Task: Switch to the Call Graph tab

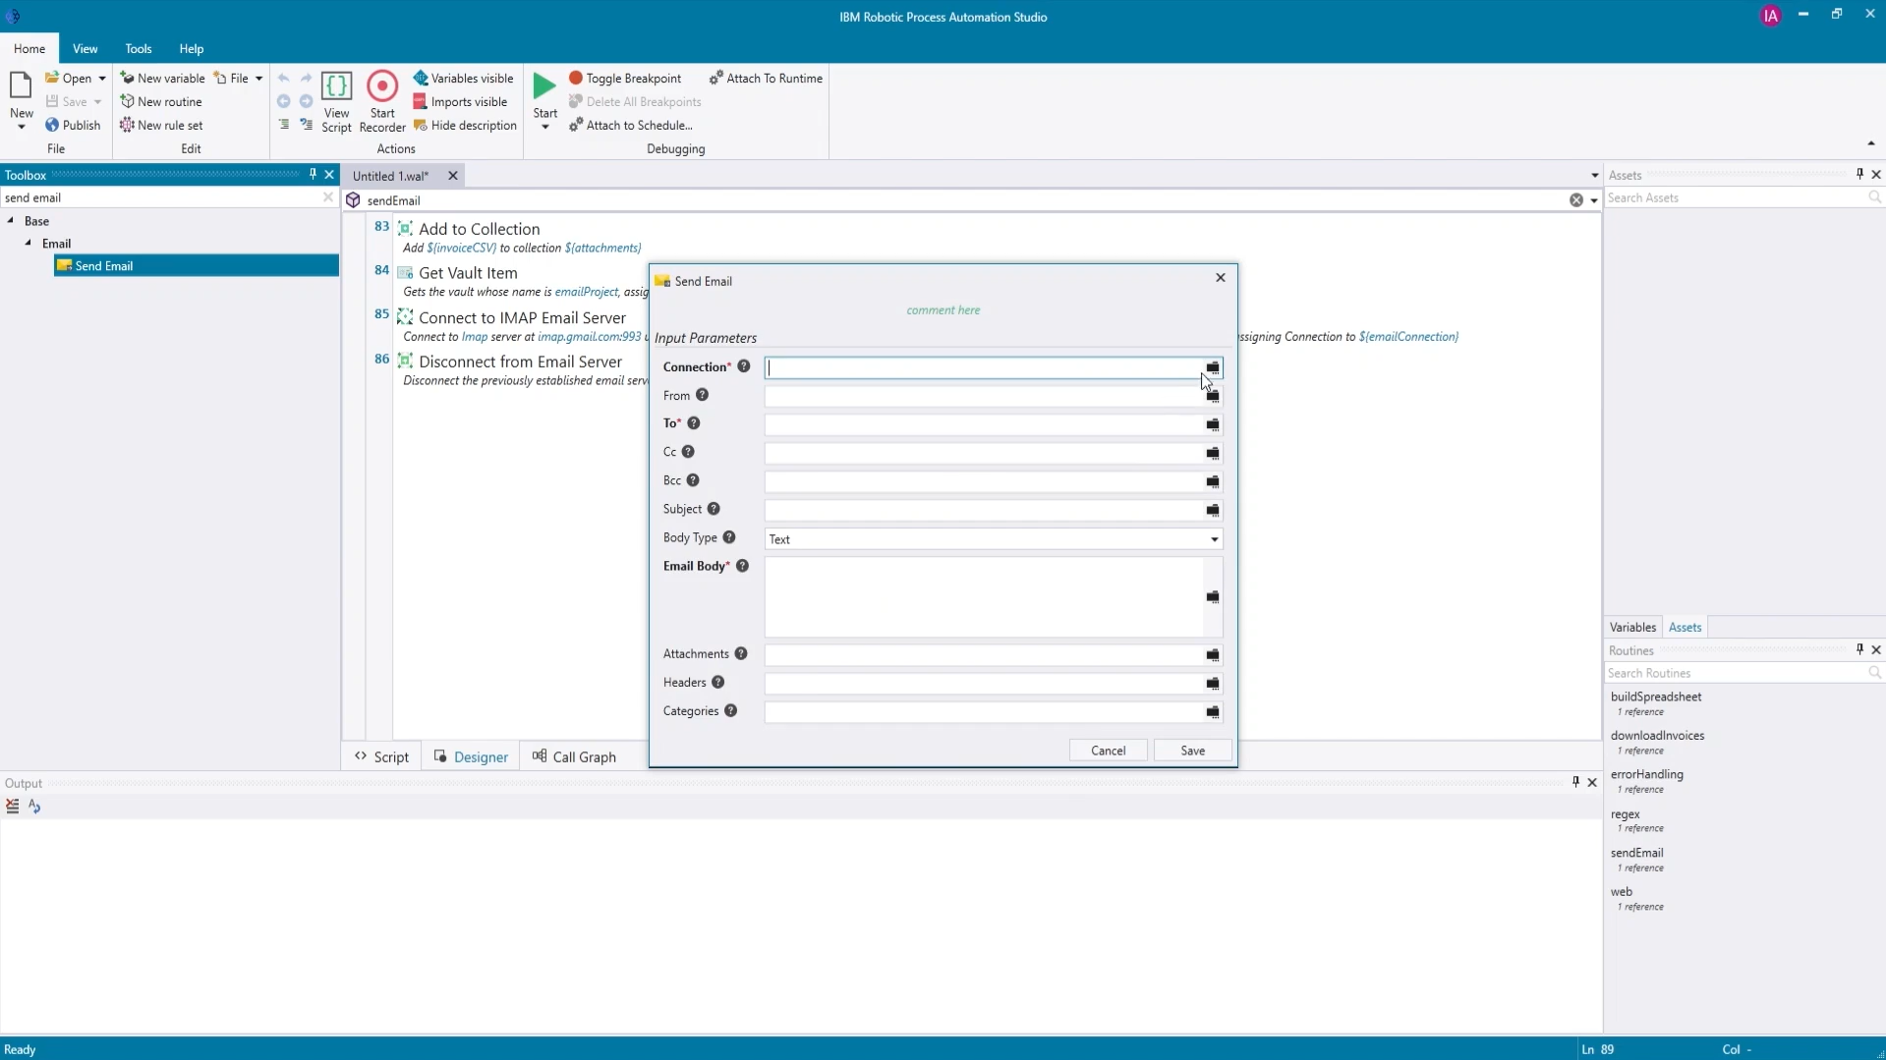Action: coord(574,756)
